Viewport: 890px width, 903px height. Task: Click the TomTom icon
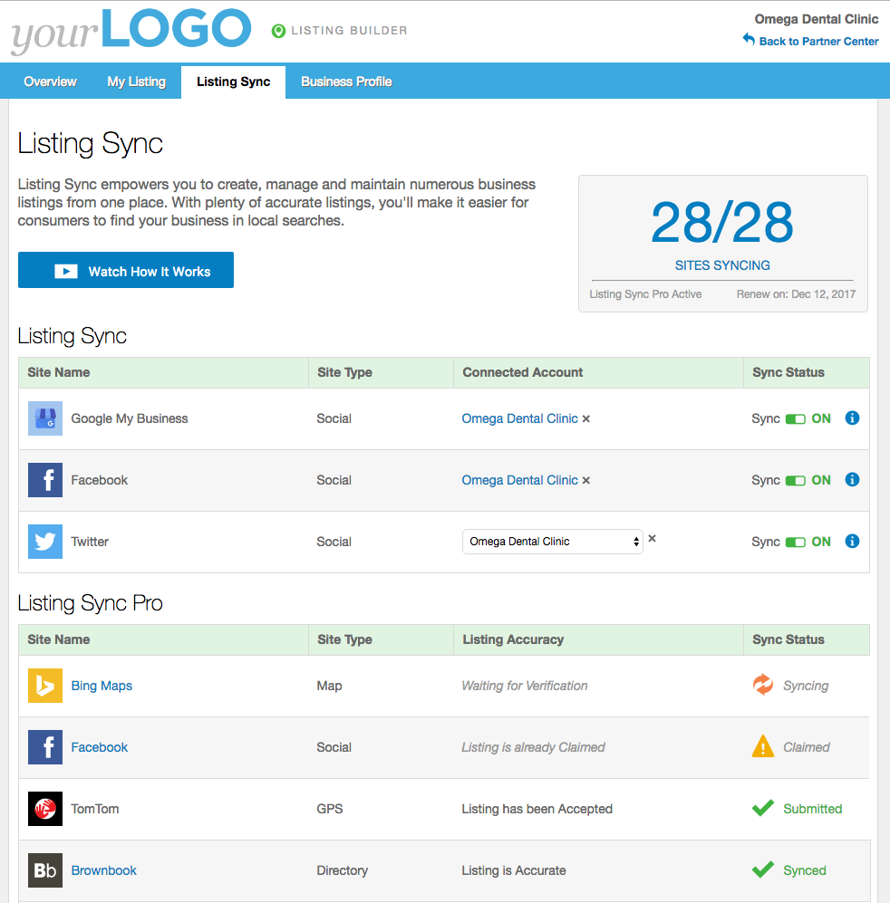(45, 809)
